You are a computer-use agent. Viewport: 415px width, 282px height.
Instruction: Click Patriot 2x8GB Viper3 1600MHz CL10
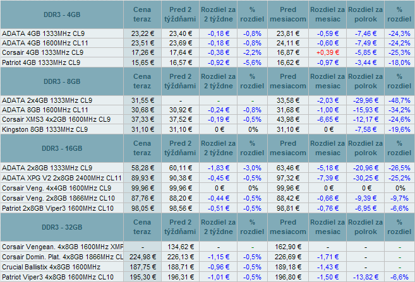57,208
